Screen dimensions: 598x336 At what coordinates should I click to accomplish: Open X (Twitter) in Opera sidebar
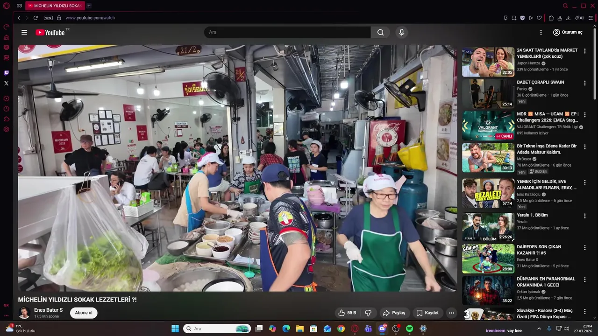coord(7,83)
